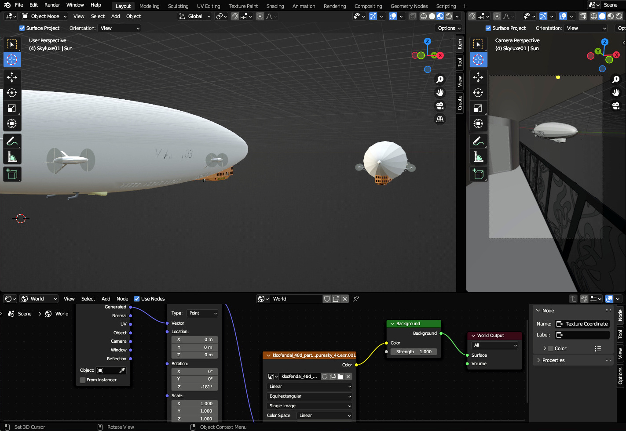Open the File menu
This screenshot has height=431, width=626.
tap(19, 5)
